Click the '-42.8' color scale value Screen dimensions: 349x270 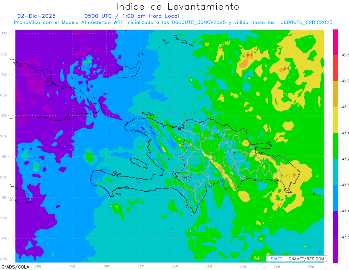[x=344, y=55]
